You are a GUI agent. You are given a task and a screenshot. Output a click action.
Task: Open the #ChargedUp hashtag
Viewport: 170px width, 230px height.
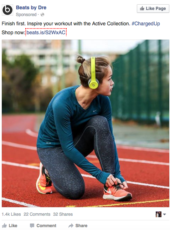coord(146,24)
